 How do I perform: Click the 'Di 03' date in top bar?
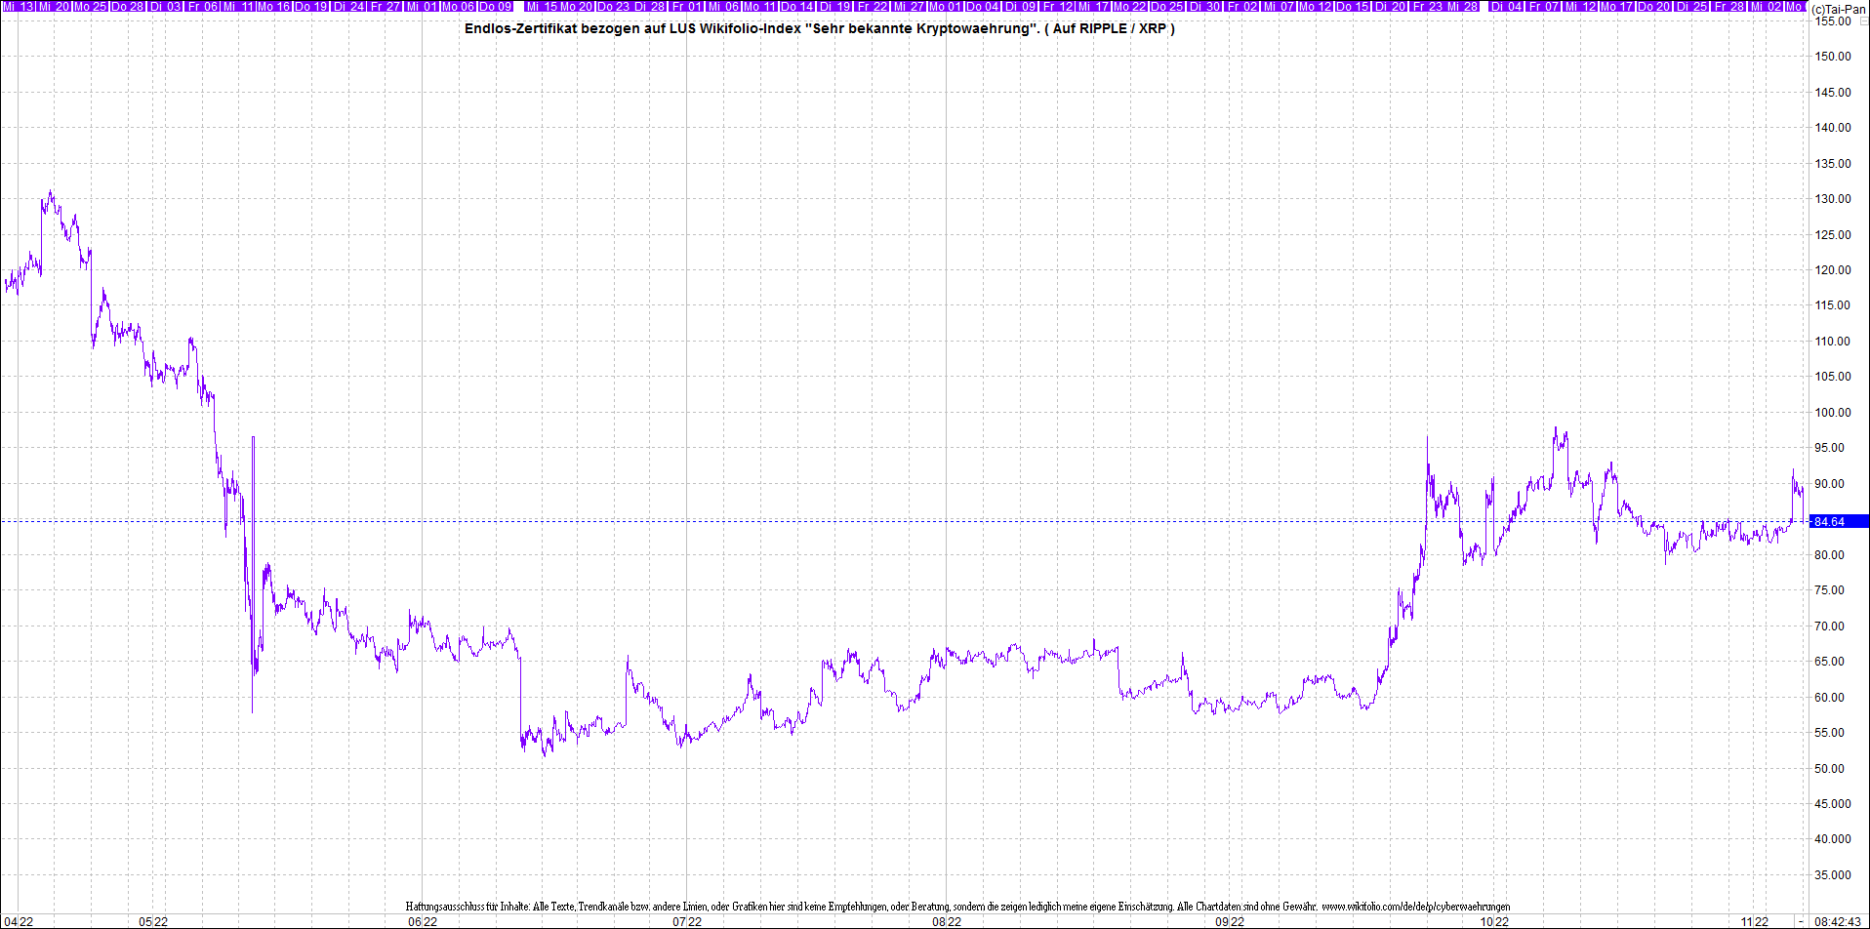[165, 7]
